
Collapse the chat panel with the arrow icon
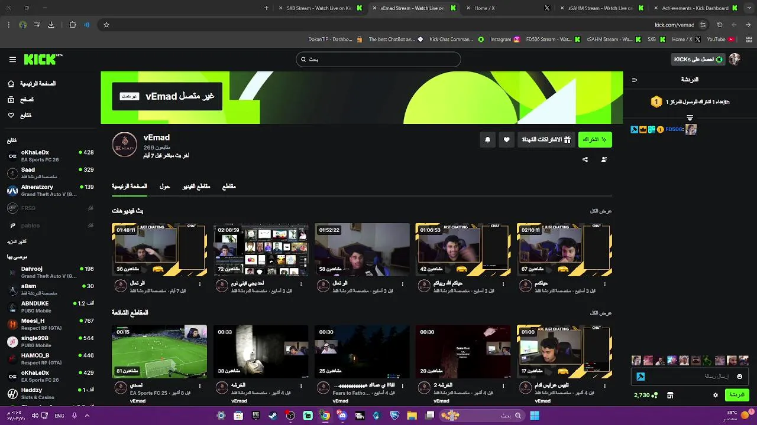tap(635, 80)
